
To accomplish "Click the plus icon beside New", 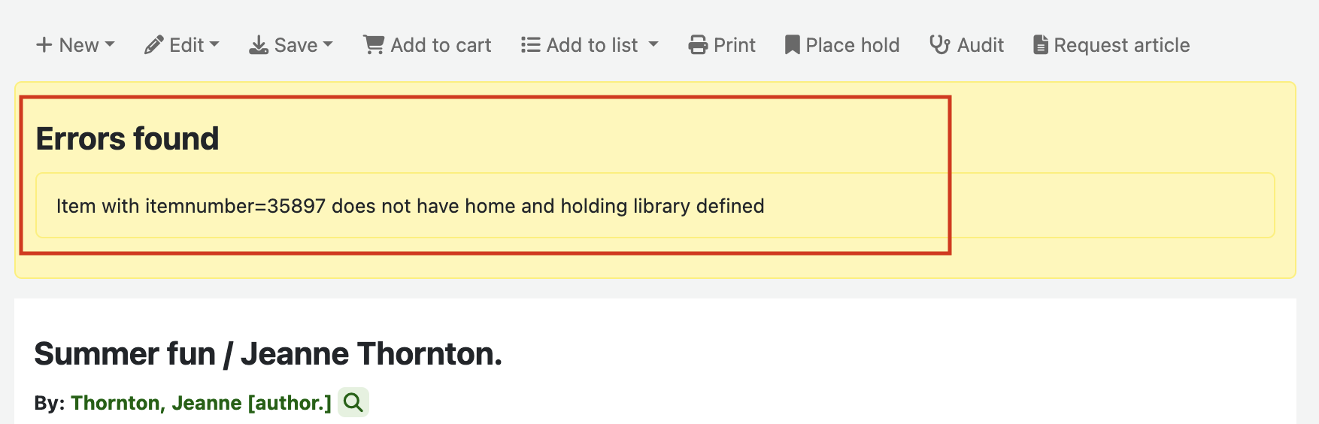I will tap(44, 45).
